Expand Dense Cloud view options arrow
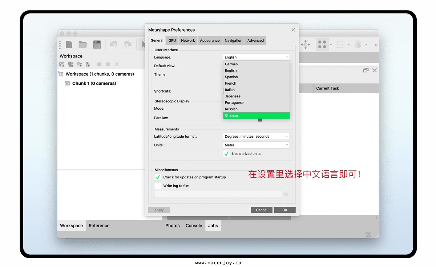 tap(348, 45)
